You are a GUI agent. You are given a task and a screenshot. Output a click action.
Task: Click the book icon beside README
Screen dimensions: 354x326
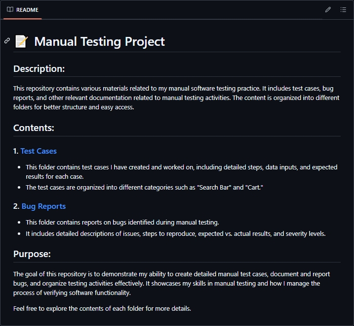10,10
